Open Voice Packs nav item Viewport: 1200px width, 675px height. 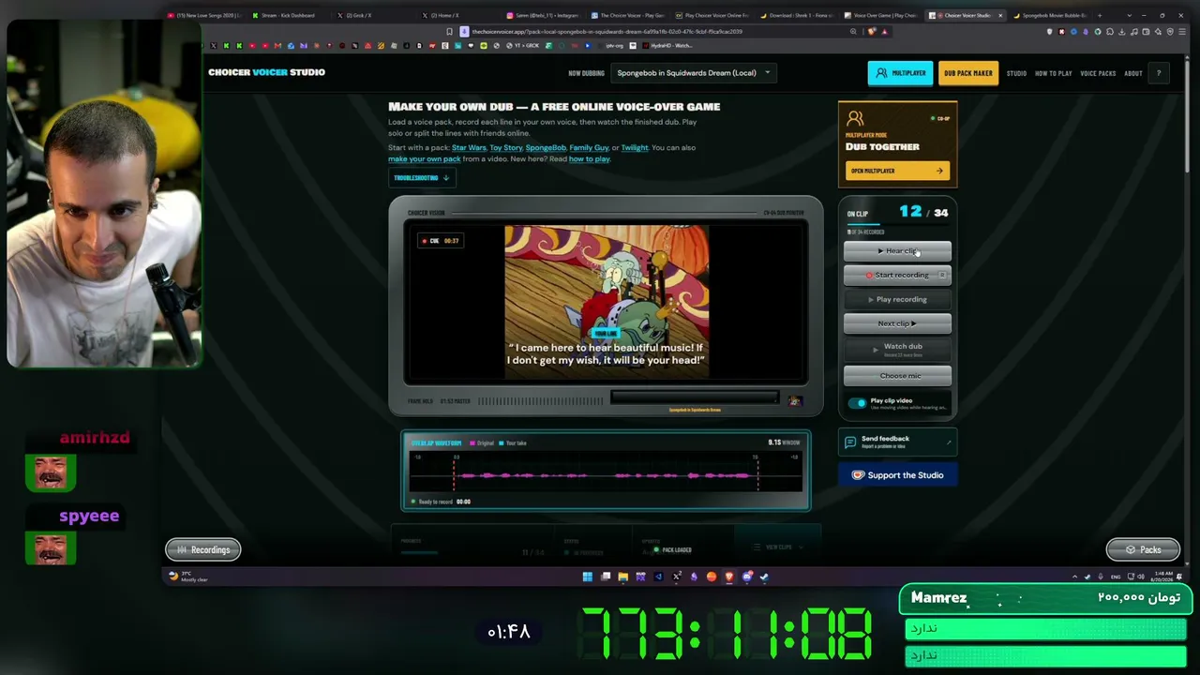click(1098, 73)
